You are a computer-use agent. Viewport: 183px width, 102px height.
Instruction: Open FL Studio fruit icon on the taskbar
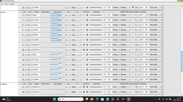click(x=118, y=99)
